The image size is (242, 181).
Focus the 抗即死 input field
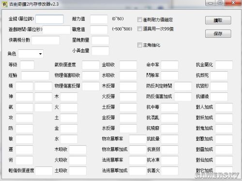pos(219,75)
